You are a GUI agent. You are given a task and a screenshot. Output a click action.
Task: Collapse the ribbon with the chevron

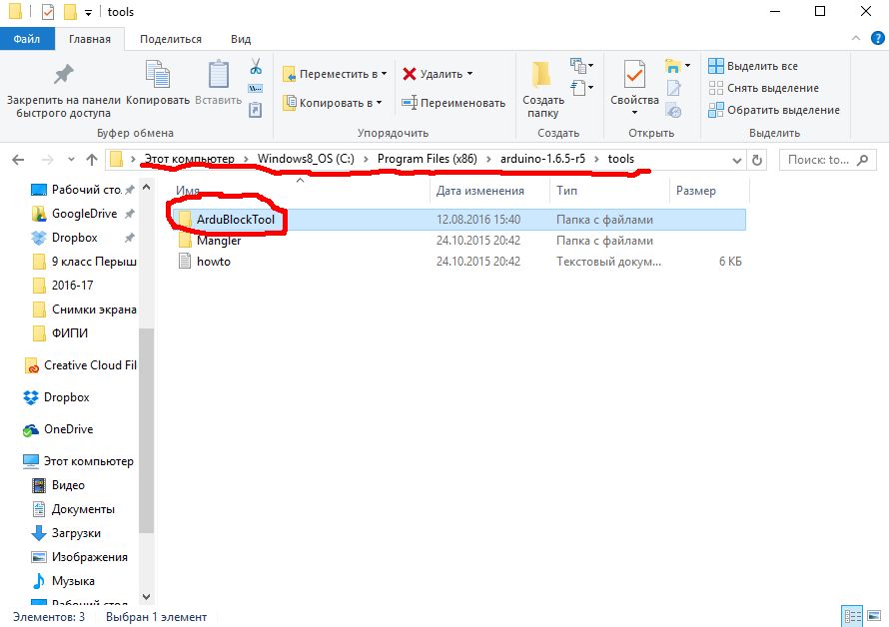coord(856,39)
